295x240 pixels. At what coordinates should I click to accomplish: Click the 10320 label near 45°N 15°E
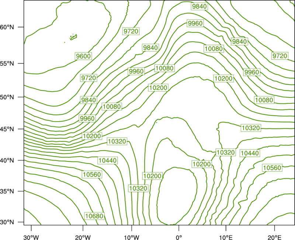[x=251, y=128]
